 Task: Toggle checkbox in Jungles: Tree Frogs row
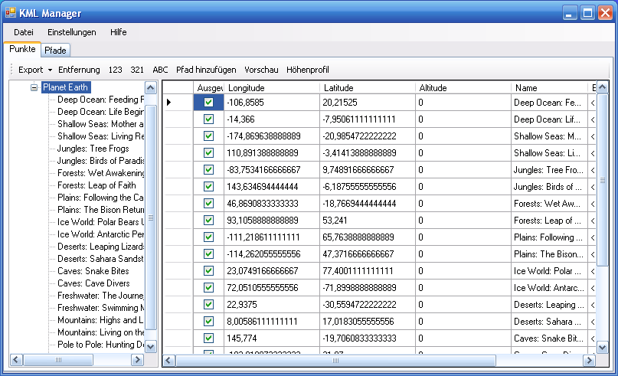[208, 170]
